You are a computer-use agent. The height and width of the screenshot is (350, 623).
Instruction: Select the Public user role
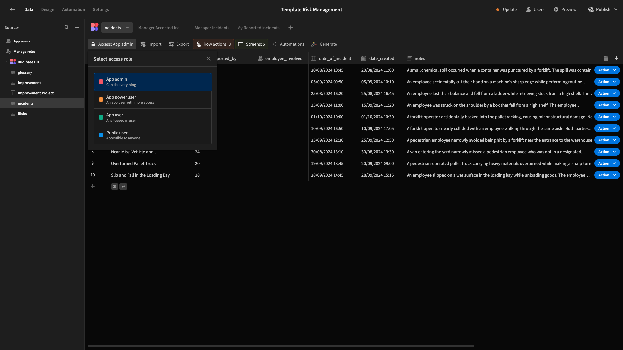[153, 135]
